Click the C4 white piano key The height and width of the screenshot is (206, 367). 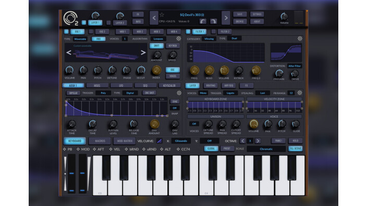[206, 175]
